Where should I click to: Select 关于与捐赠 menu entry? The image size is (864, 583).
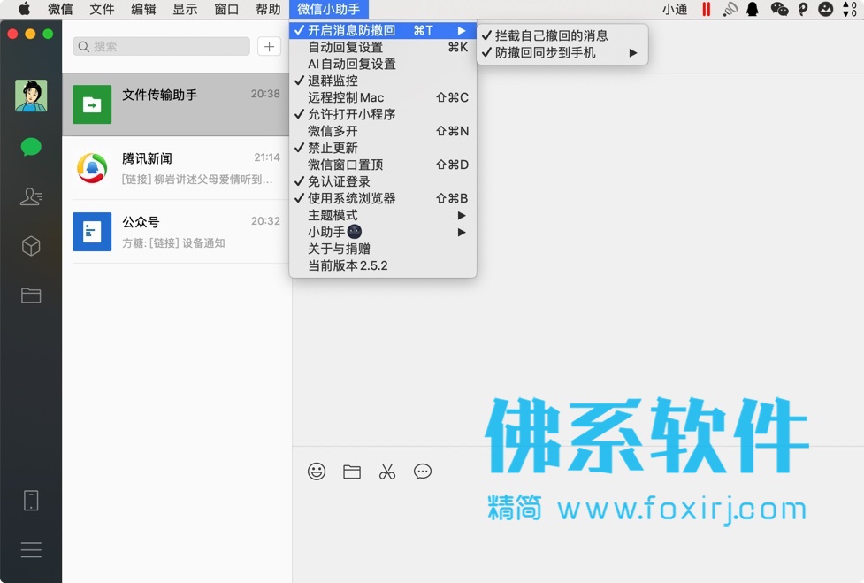[x=382, y=249]
